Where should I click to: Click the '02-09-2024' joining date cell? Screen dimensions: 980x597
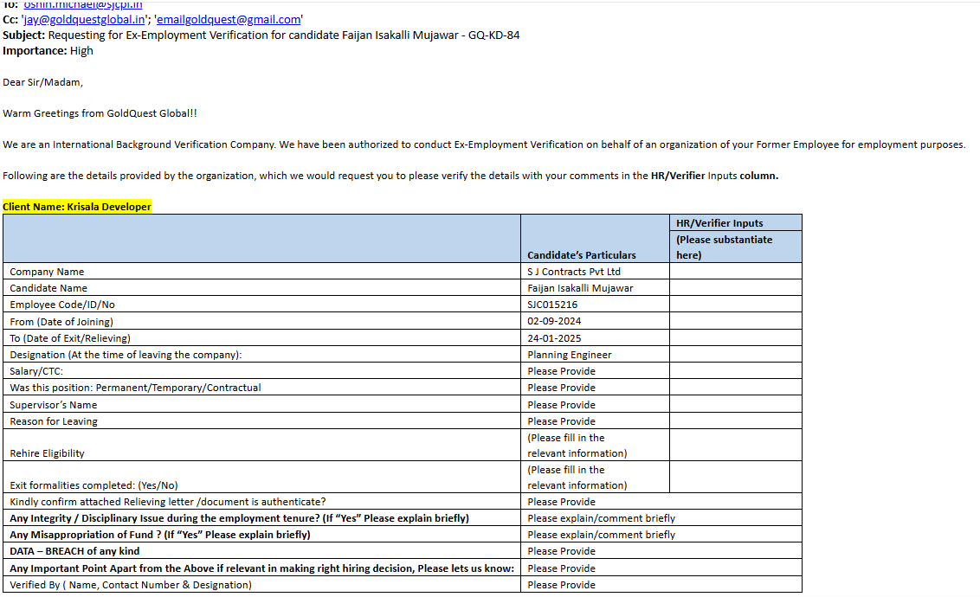click(554, 321)
